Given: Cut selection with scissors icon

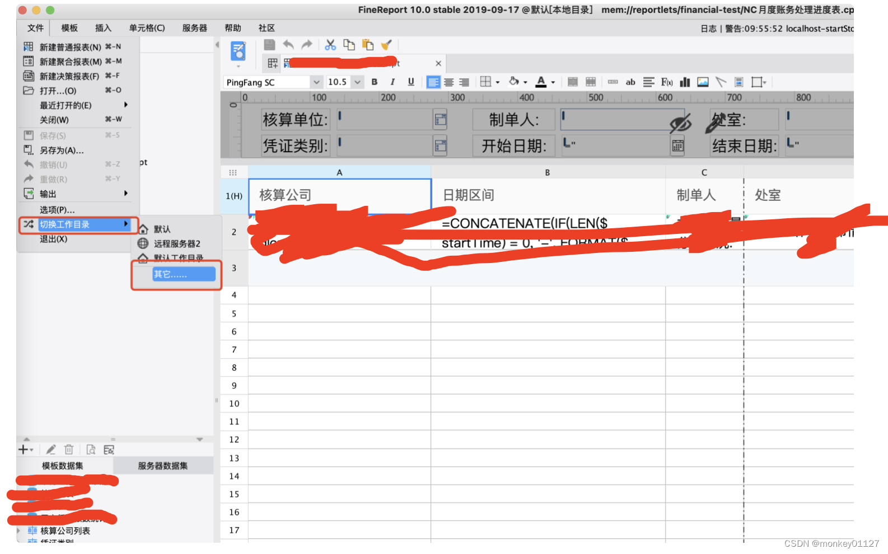Looking at the screenshot, I should [x=330, y=45].
